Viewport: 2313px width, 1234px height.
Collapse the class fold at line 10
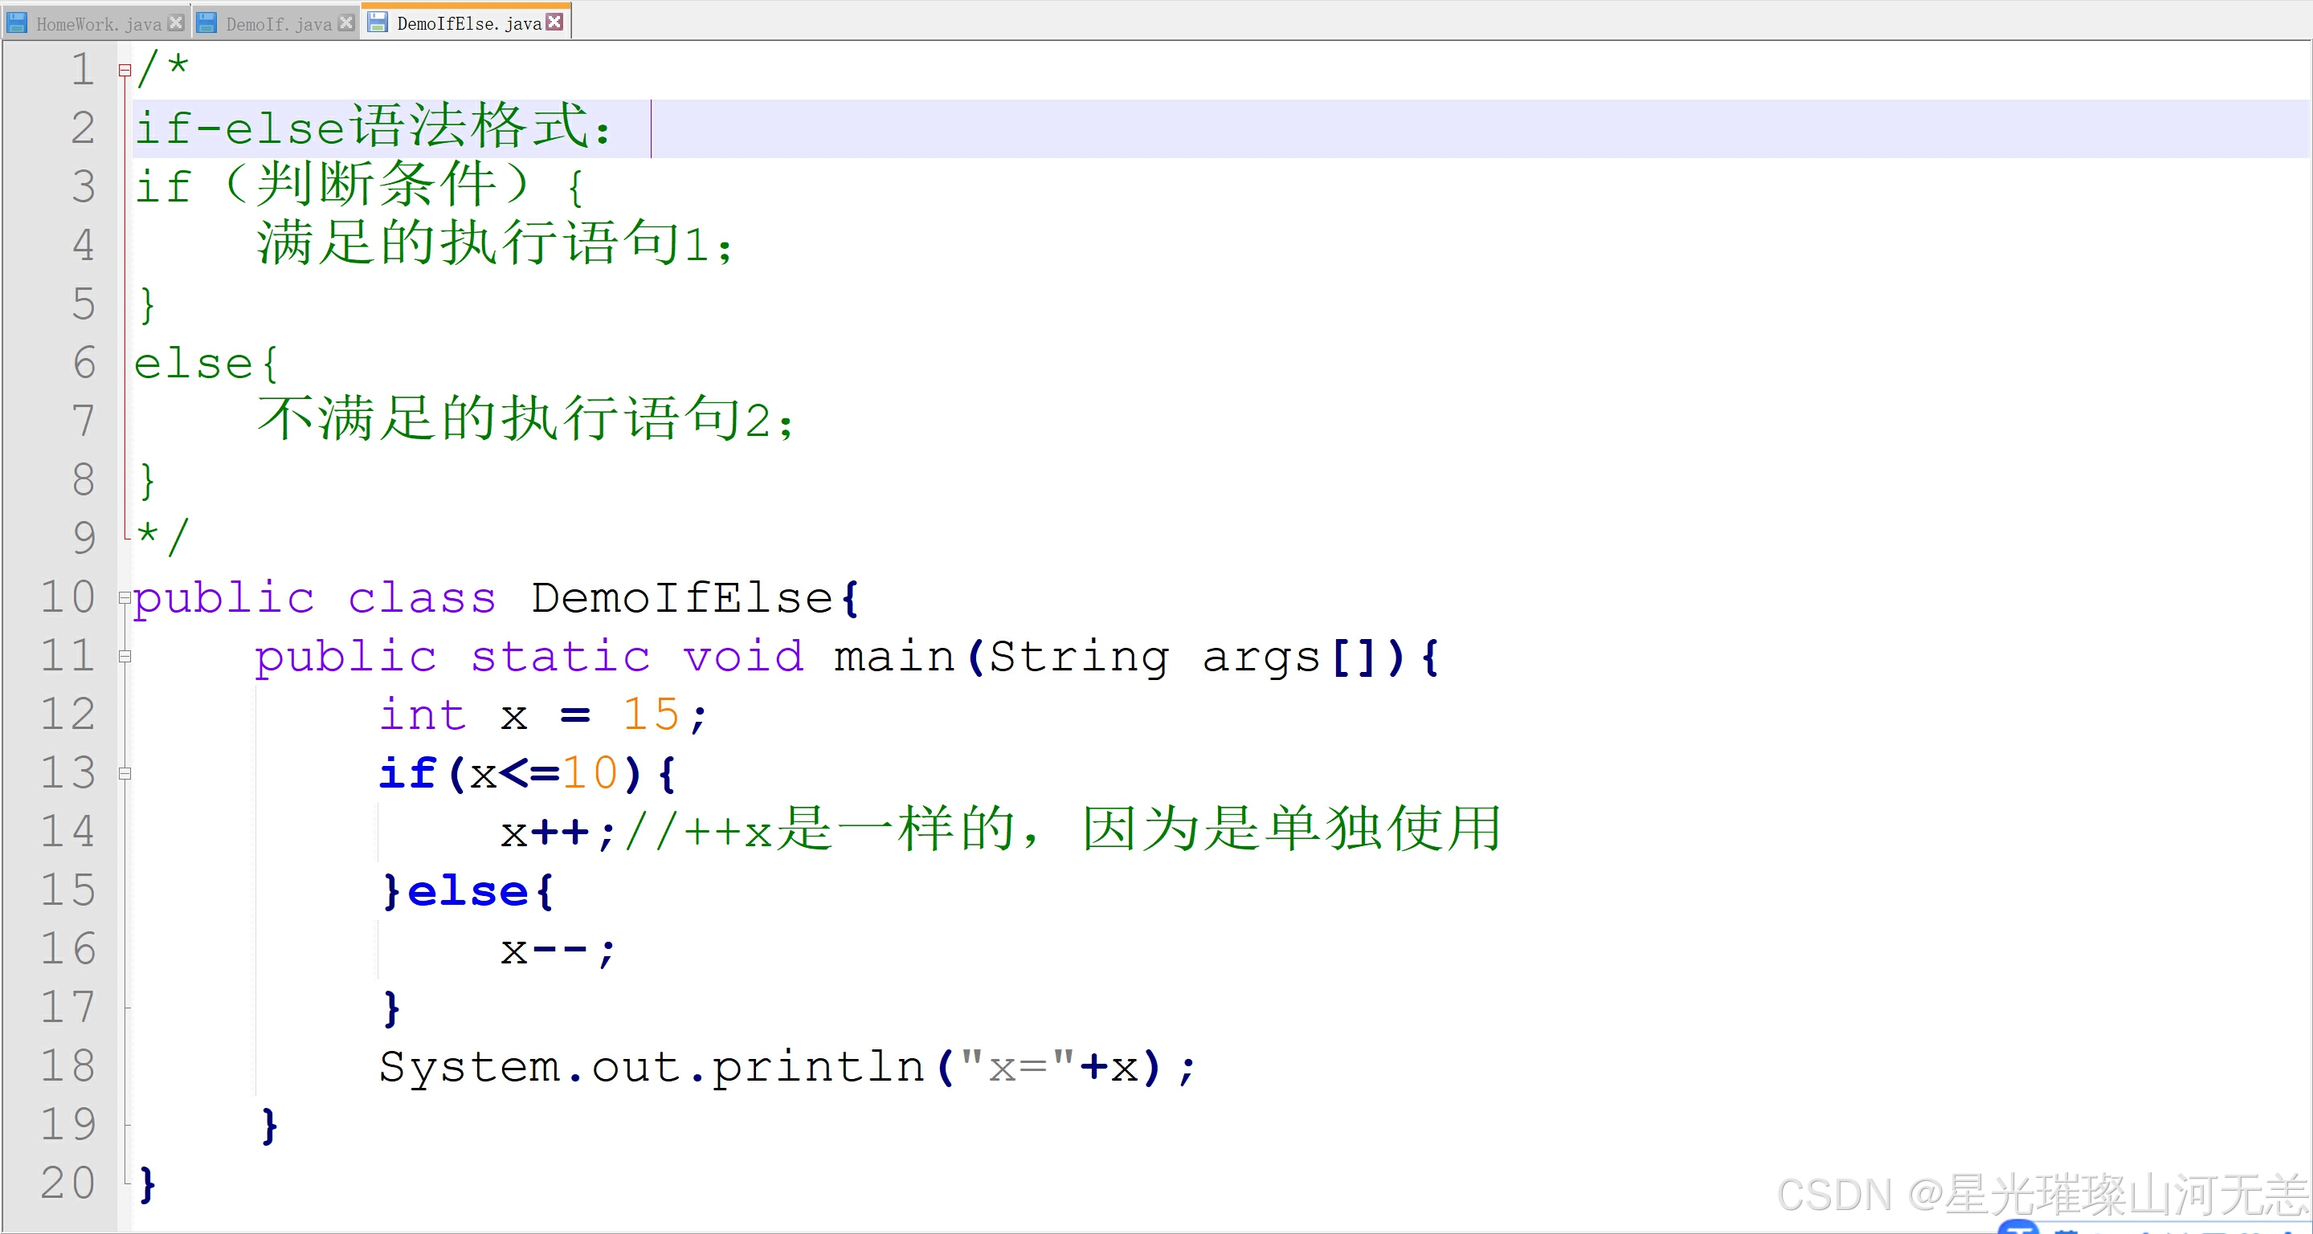coord(125,597)
